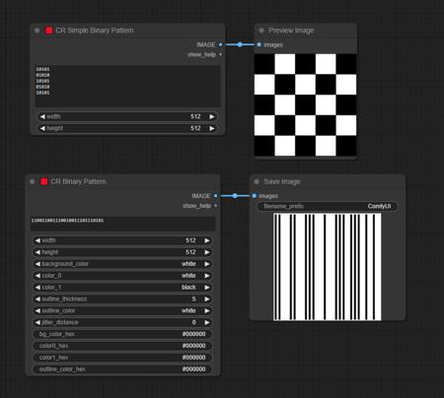The width and height of the screenshot is (444, 398).
Task: Click show_help output socket on CR Binary Pattern
Action: (215, 206)
